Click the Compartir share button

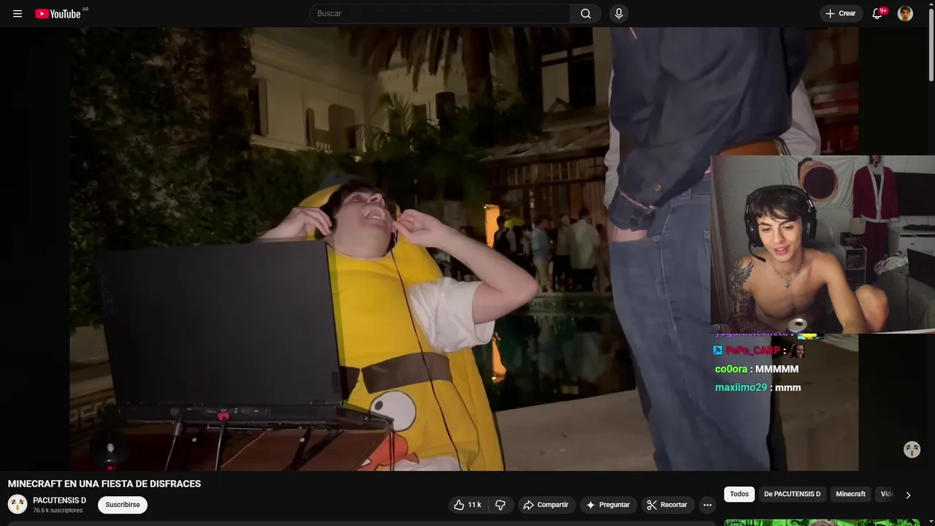coord(546,505)
